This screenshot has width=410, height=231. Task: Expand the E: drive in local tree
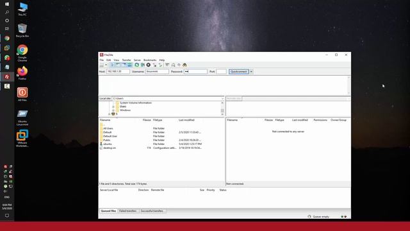pos(110,114)
